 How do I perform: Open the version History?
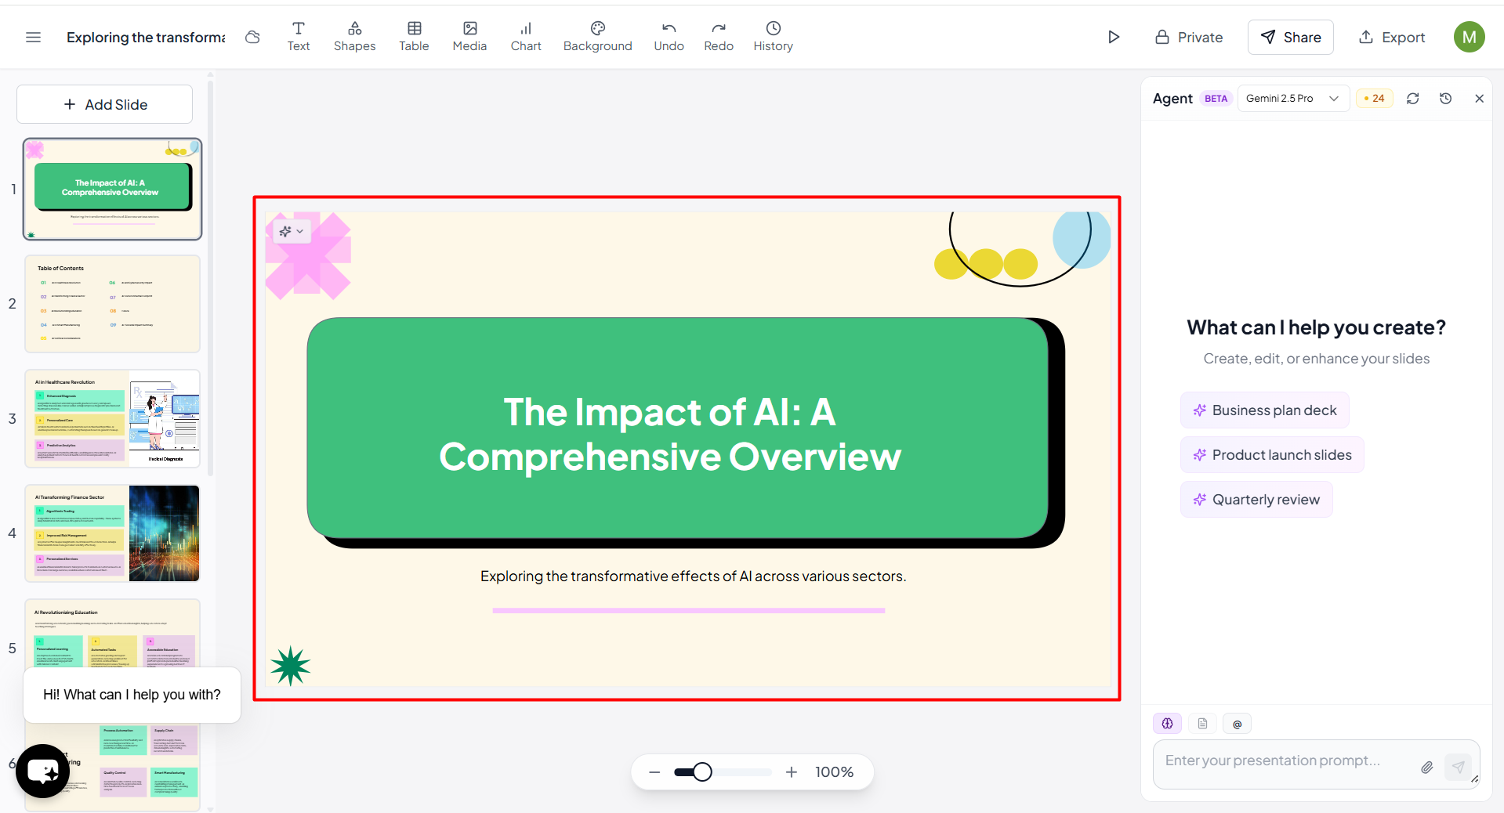point(773,37)
